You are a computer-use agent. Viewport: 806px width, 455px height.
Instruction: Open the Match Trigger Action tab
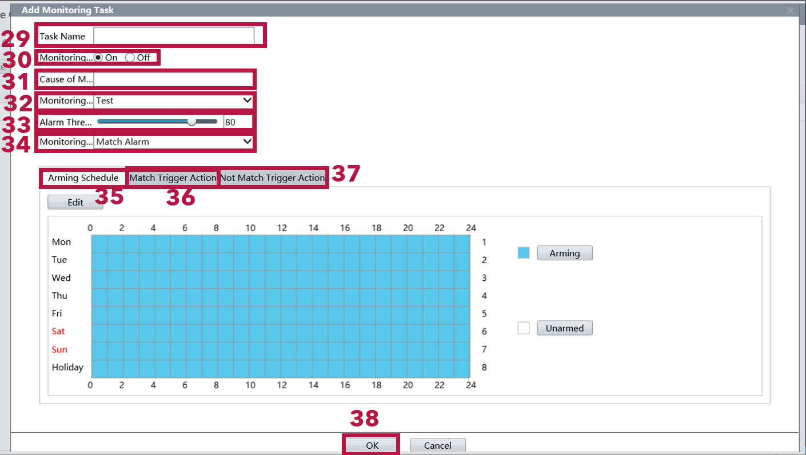click(173, 178)
